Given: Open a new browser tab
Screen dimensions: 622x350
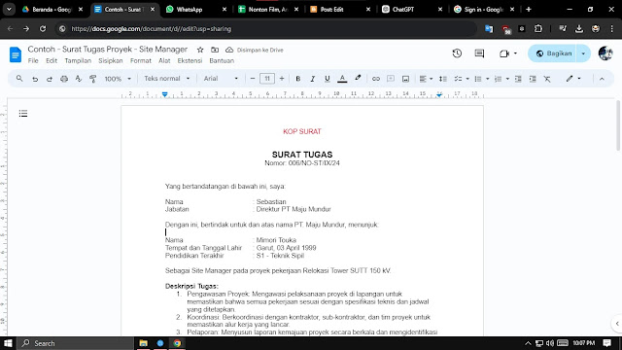Looking at the screenshot, I should click(529, 9).
